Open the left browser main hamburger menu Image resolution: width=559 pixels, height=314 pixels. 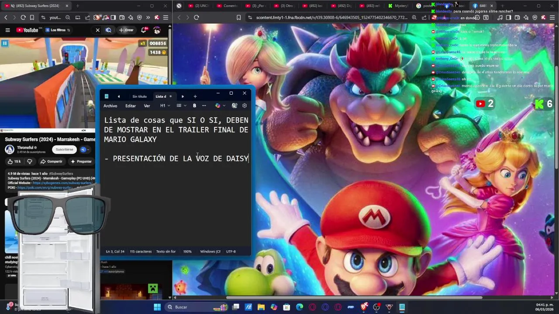click(166, 17)
